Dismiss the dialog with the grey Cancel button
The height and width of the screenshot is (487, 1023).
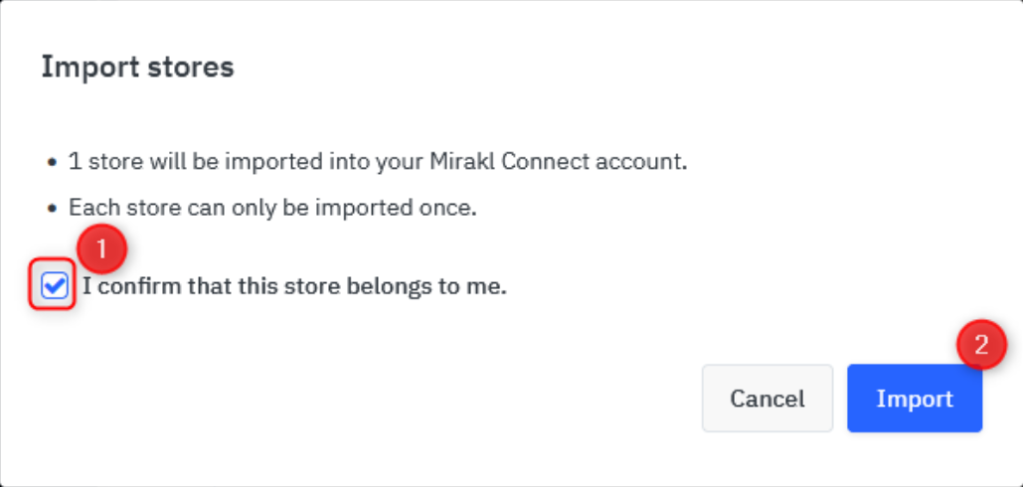pyautogui.click(x=767, y=399)
